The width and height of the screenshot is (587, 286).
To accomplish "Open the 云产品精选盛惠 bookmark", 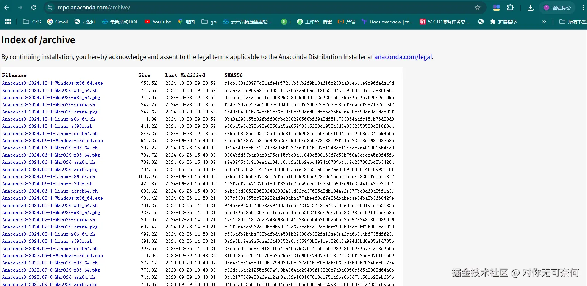I will pyautogui.click(x=247, y=22).
